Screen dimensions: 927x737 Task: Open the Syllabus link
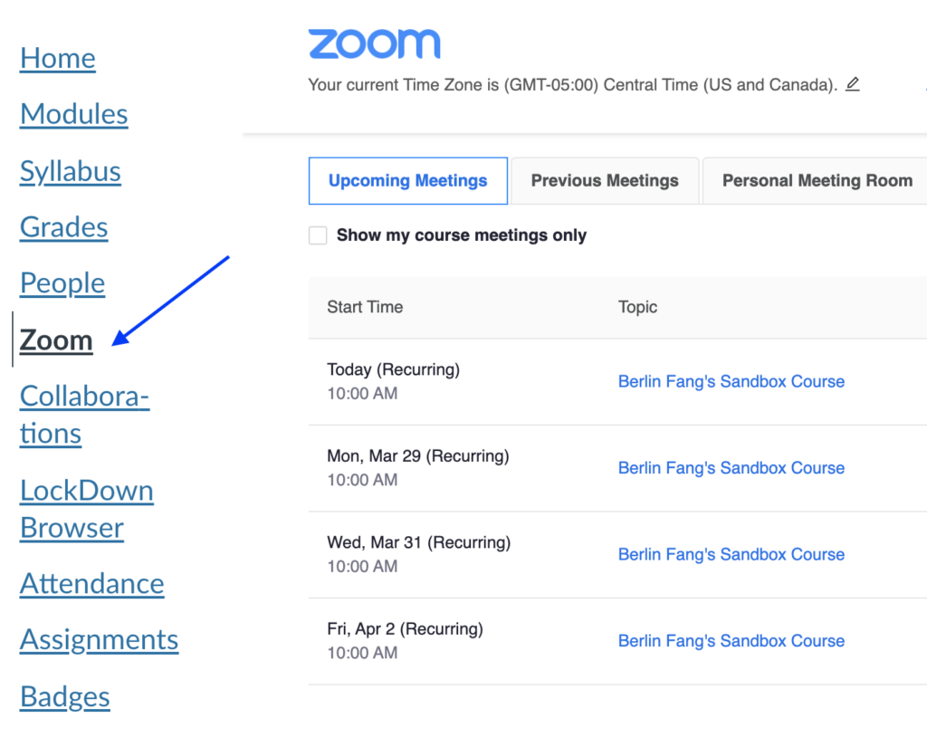pyautogui.click(x=71, y=171)
